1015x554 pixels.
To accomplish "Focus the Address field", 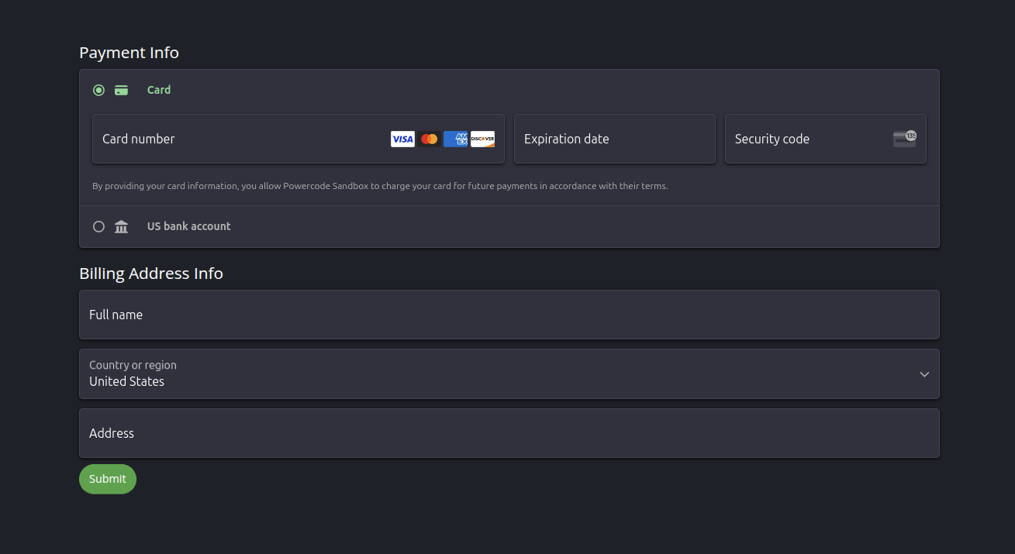I will tap(509, 433).
